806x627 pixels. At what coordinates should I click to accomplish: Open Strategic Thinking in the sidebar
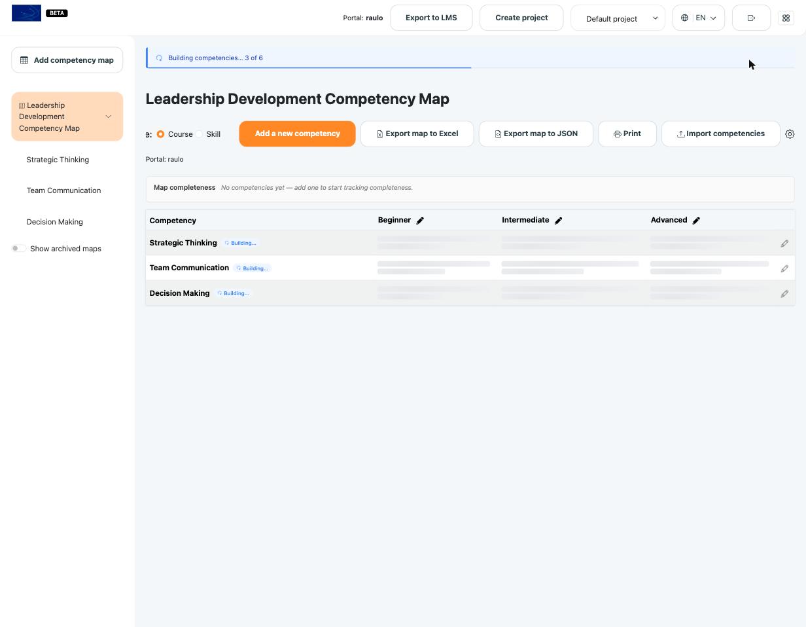click(58, 160)
